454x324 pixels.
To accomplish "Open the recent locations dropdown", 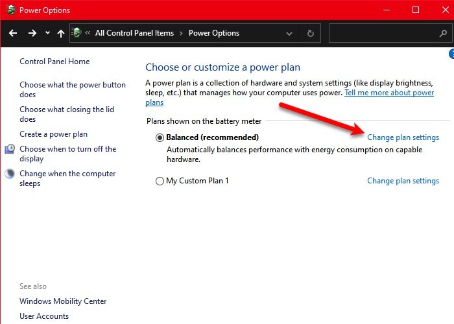I will [47, 33].
